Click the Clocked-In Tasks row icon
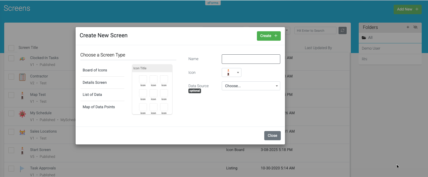Viewport: 428px width, 177px height. [x=22, y=59]
